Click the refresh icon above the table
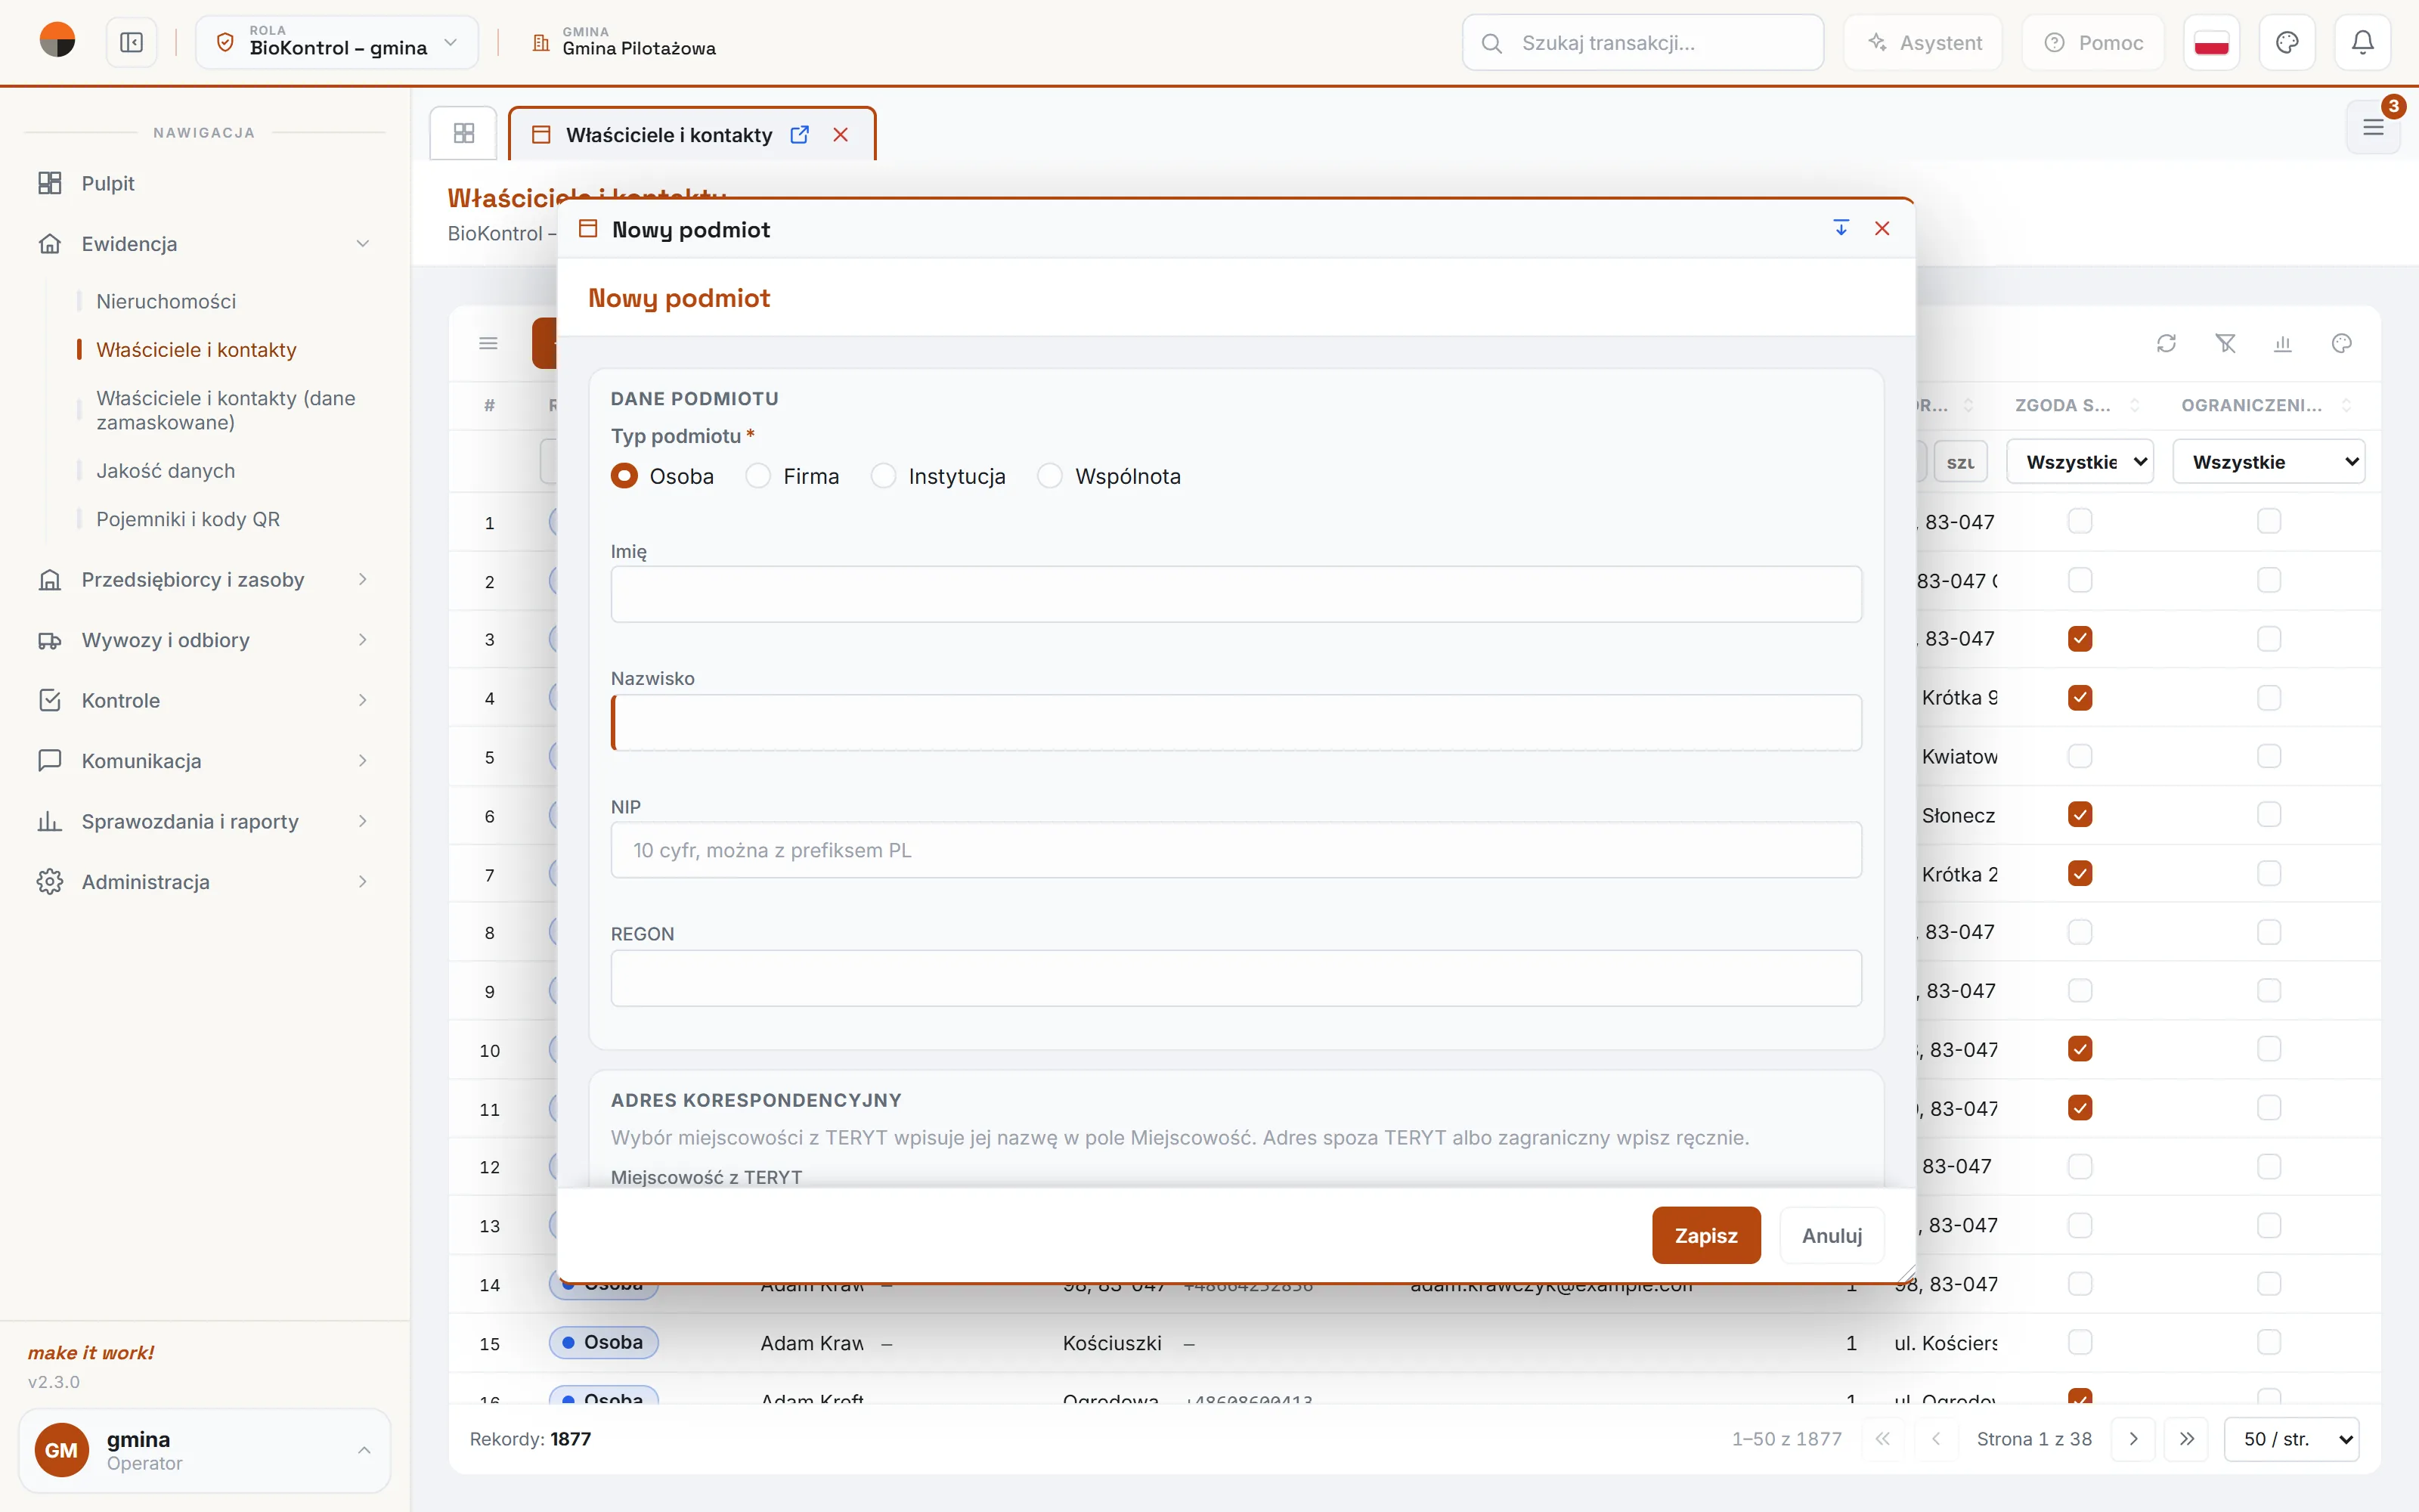Viewport: 2419px width, 1512px height. point(2166,344)
